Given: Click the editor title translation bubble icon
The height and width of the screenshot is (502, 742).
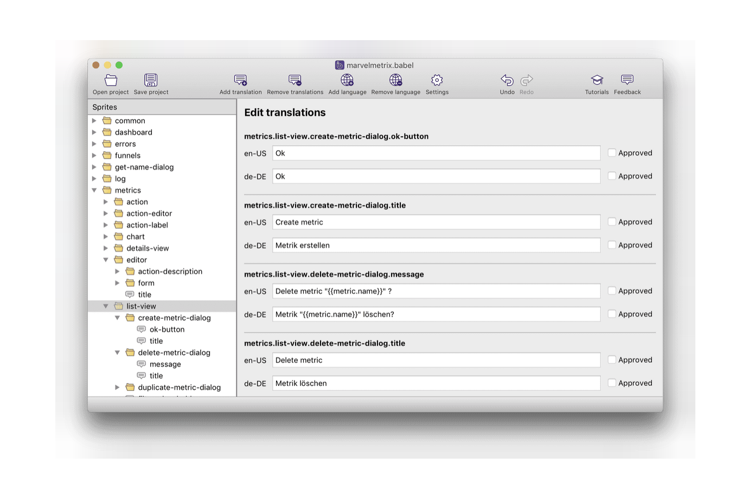Looking at the screenshot, I should (130, 294).
